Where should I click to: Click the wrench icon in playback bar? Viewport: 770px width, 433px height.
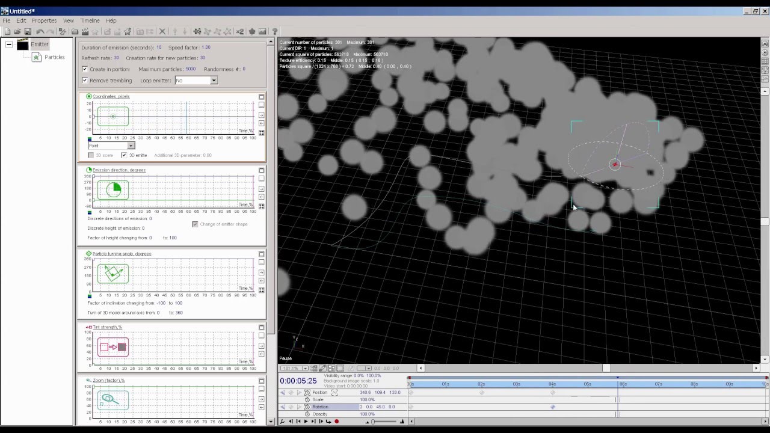(282, 422)
